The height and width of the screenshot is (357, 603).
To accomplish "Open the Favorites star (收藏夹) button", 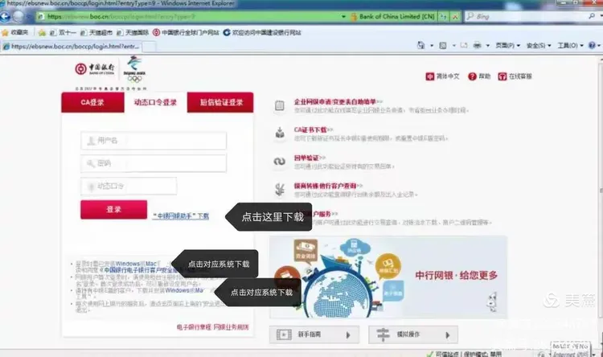I will (15, 33).
